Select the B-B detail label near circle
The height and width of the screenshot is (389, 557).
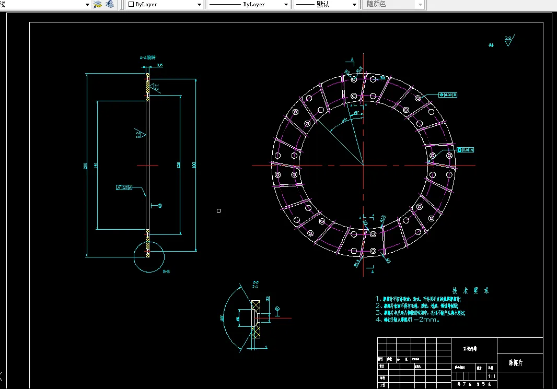[x=166, y=272]
